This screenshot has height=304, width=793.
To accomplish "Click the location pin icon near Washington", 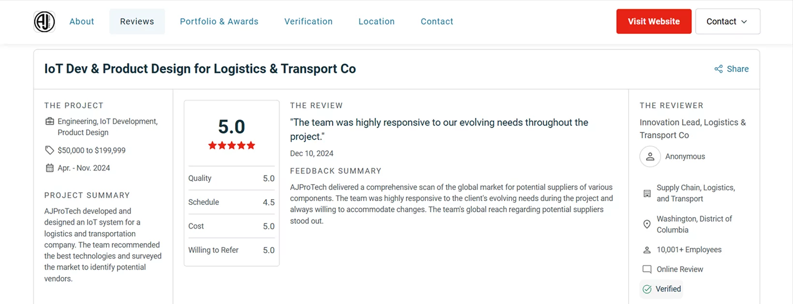I will click(647, 224).
